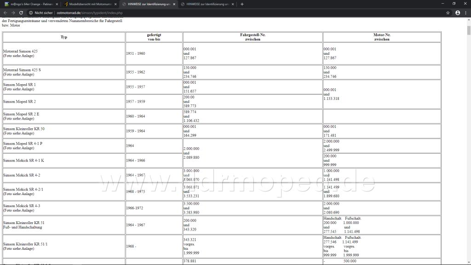The height and width of the screenshot is (265, 471).
Task: Click the 'Simson Kleinroller KR 51/1' cell
Action: point(64,247)
